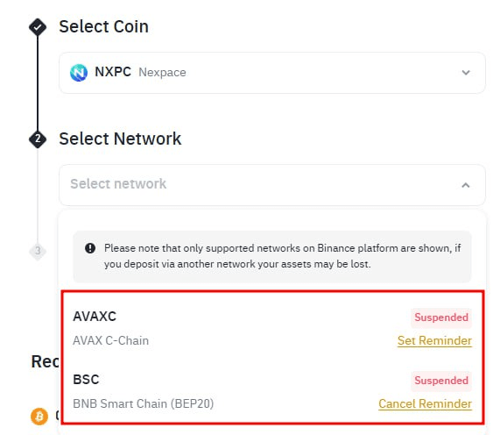Open the NXPC Nexpace coin dropdown
This screenshot has height=435, width=493.
[x=272, y=73]
